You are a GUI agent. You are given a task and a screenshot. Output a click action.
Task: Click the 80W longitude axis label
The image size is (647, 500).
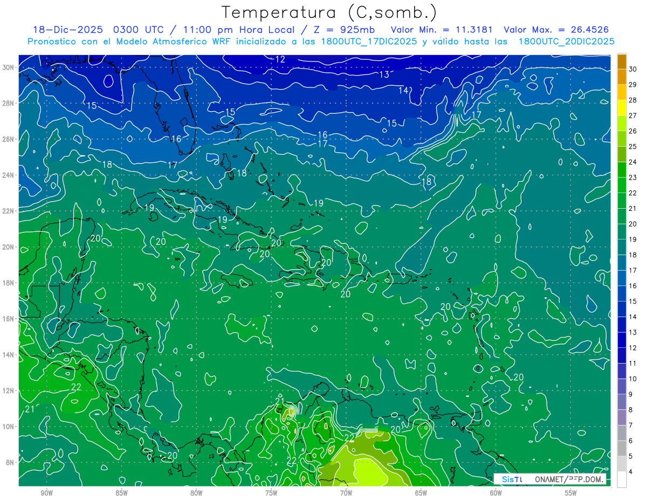click(197, 493)
